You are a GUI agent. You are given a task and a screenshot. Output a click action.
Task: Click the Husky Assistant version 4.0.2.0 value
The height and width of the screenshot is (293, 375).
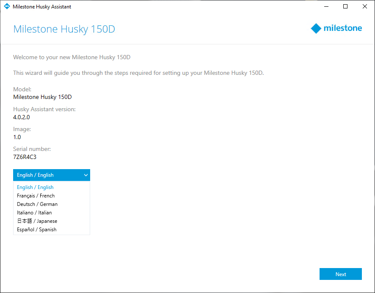pos(22,117)
